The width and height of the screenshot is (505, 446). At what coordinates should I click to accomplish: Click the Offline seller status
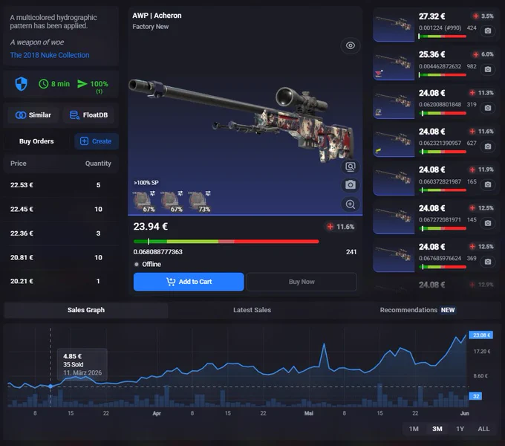(148, 264)
